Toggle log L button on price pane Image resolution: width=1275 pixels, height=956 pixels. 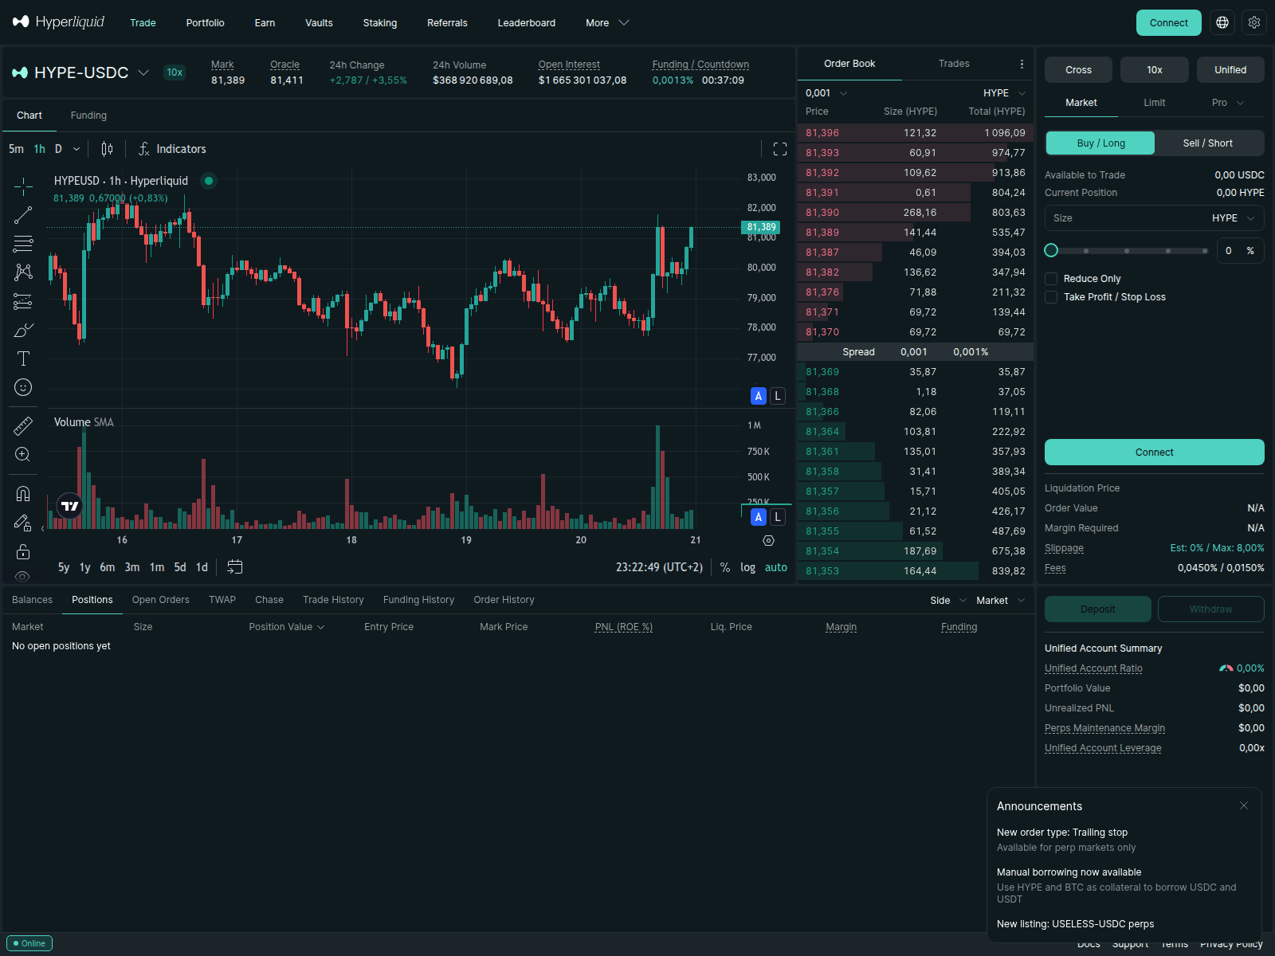778,396
